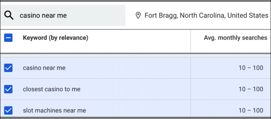Click the location pin icon
Screen dimensions: 271x119
click(x=138, y=16)
